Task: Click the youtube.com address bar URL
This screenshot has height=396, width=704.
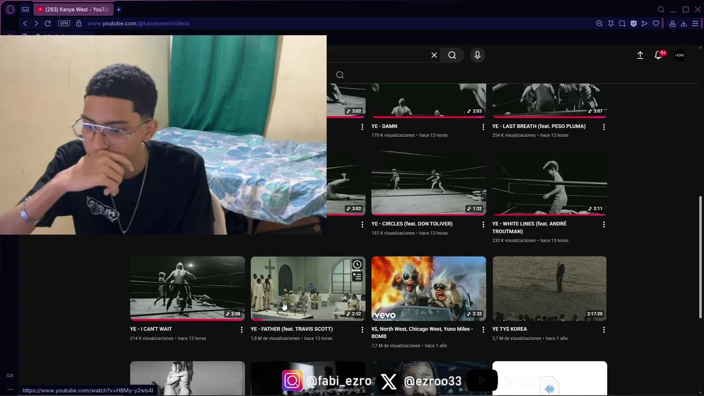Action: 139,24
